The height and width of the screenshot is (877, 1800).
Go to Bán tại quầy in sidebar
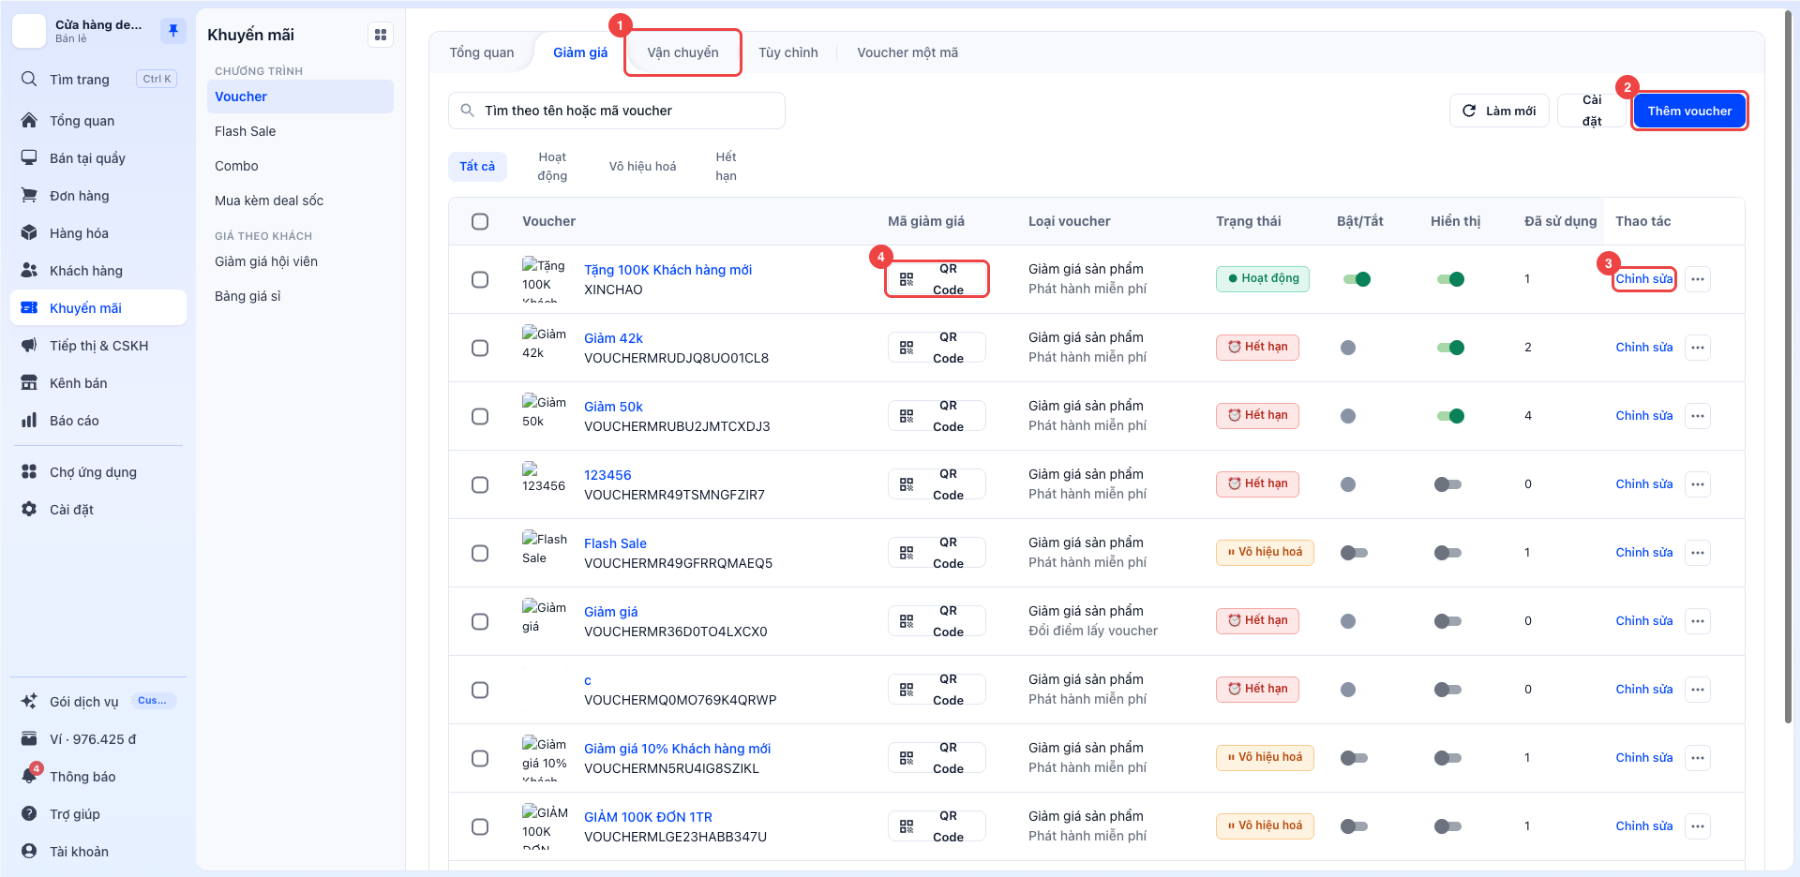coord(98,158)
